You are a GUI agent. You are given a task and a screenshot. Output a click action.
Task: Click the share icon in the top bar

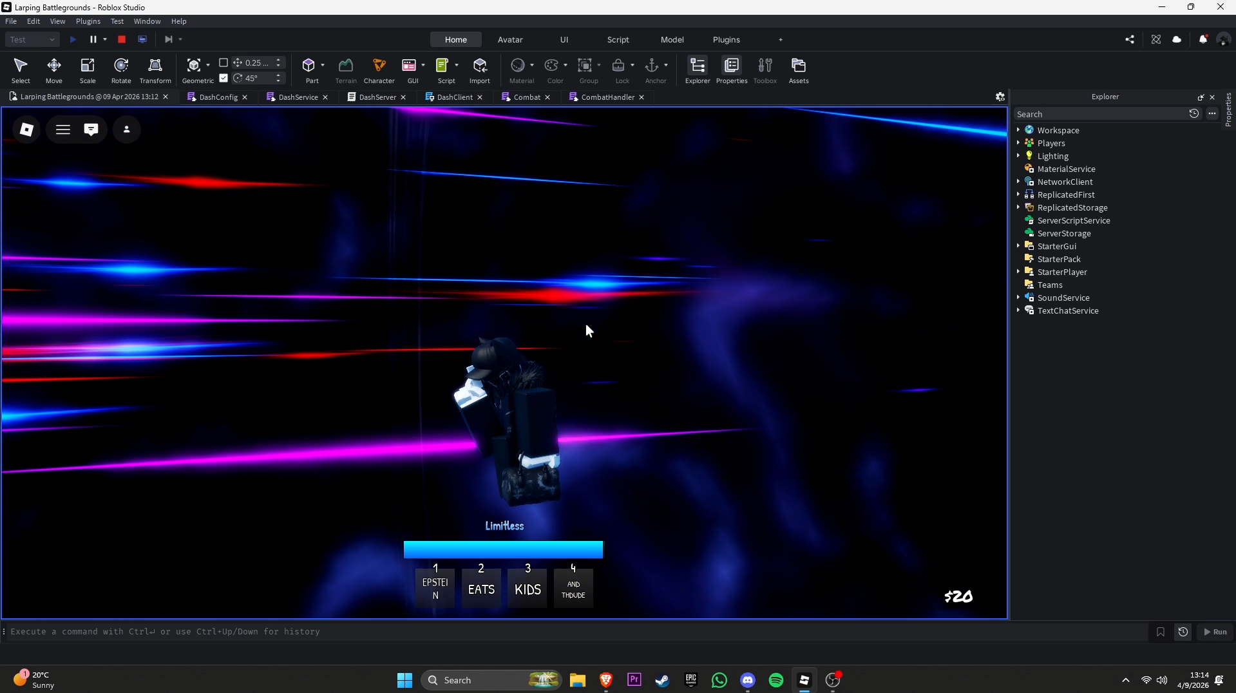click(1130, 39)
